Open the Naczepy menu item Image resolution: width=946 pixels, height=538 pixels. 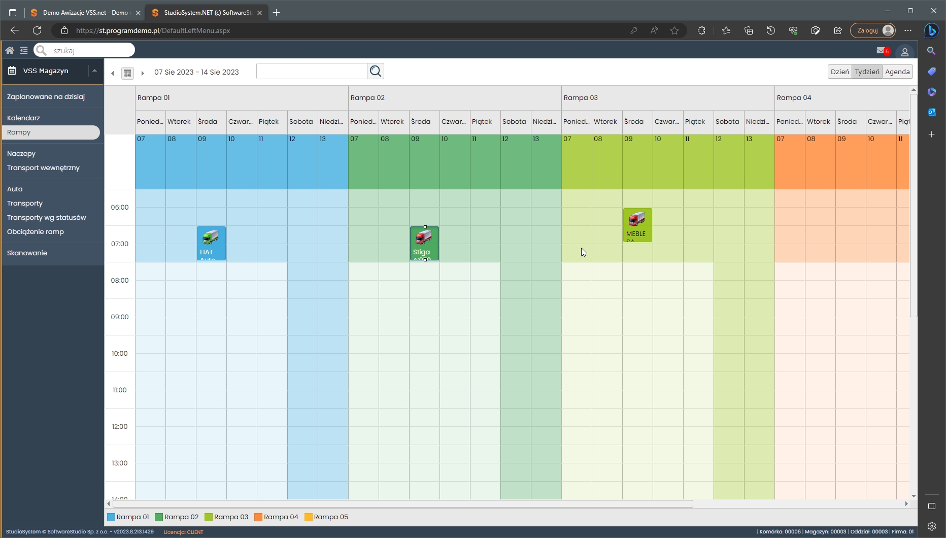21,153
